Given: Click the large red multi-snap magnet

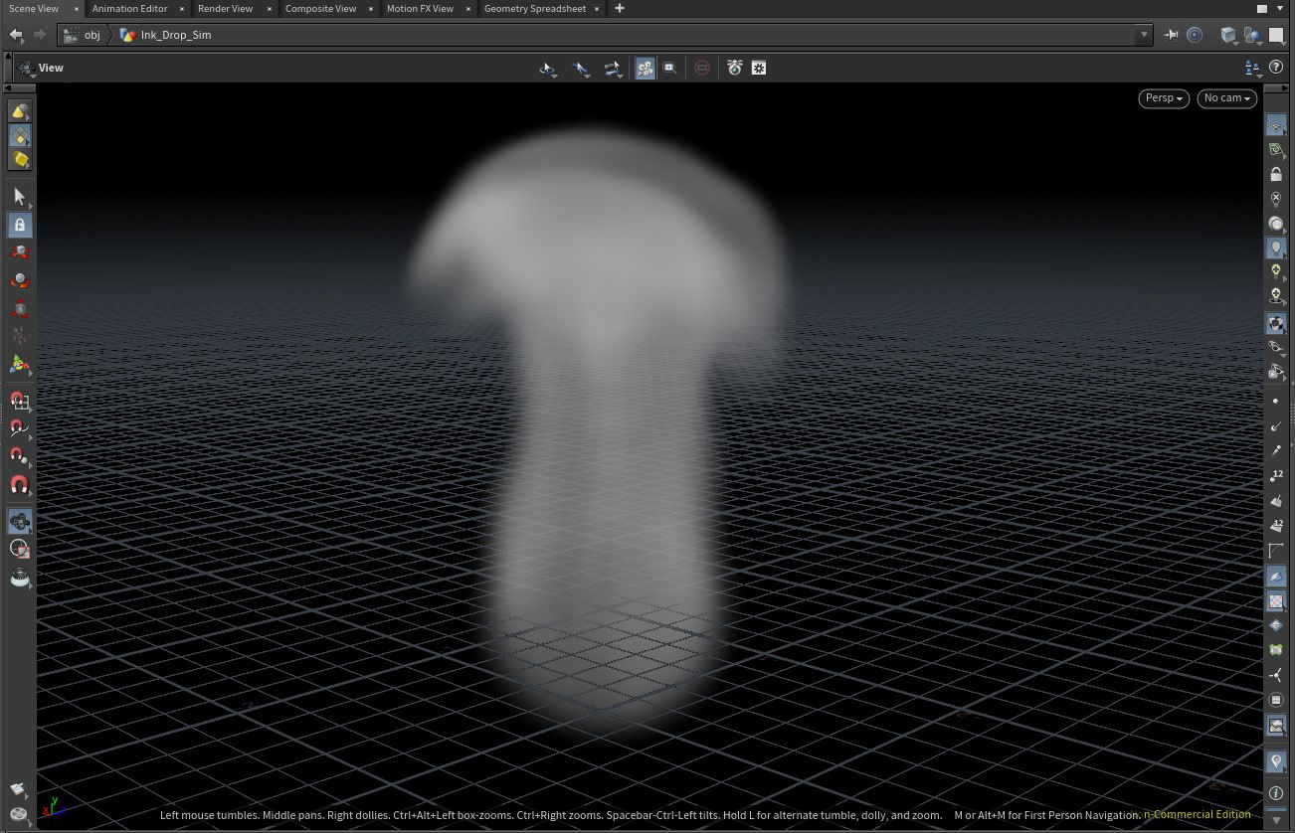Looking at the screenshot, I should (x=19, y=485).
